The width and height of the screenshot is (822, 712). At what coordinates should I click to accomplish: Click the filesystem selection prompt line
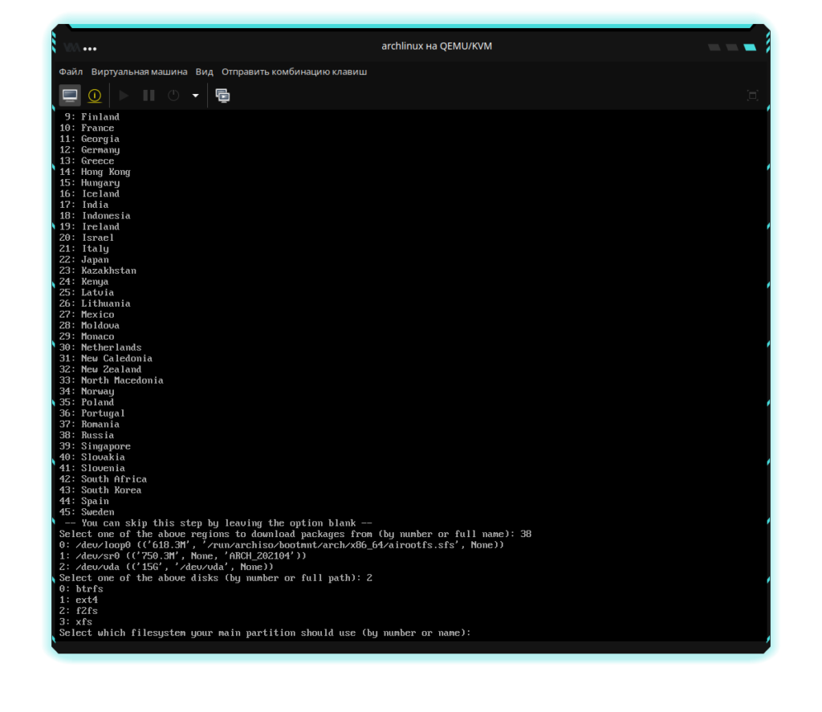(264, 633)
